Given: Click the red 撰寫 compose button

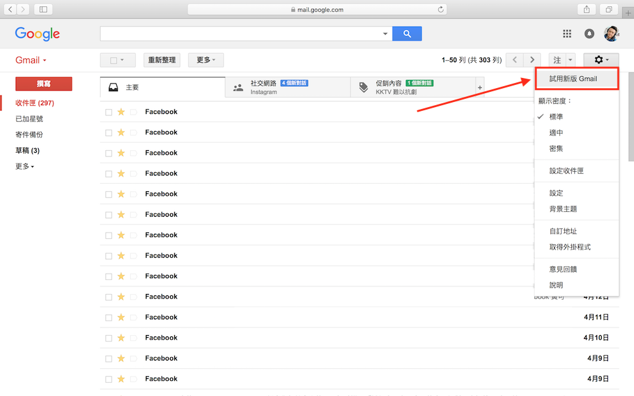Looking at the screenshot, I should click(x=44, y=84).
